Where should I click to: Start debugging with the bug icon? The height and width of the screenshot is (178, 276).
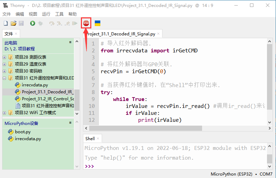click(40, 23)
